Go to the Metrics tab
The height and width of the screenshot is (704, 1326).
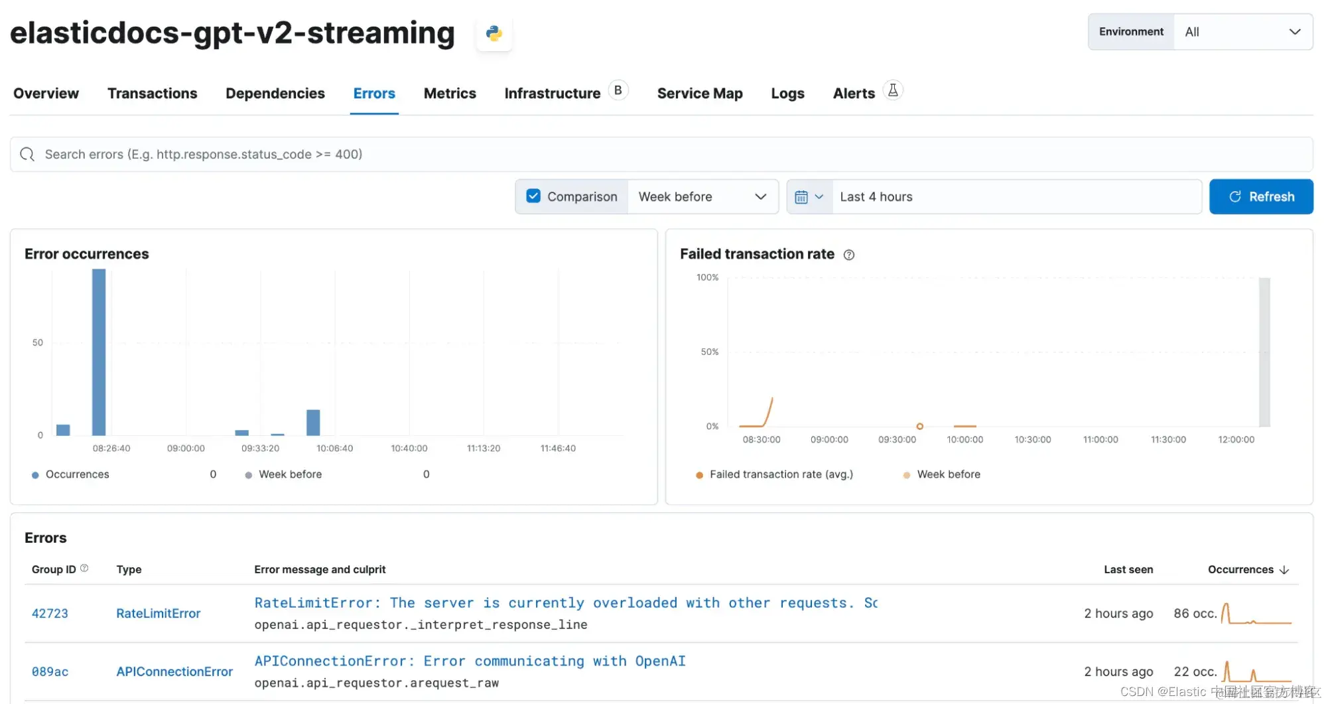click(450, 94)
